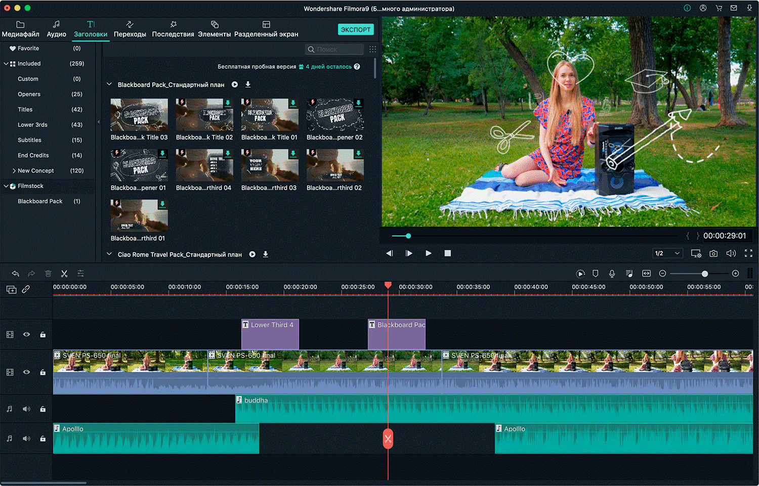This screenshot has width=759, height=486.
Task: Click the scissors split tool in the toolbar
Action: 64,274
